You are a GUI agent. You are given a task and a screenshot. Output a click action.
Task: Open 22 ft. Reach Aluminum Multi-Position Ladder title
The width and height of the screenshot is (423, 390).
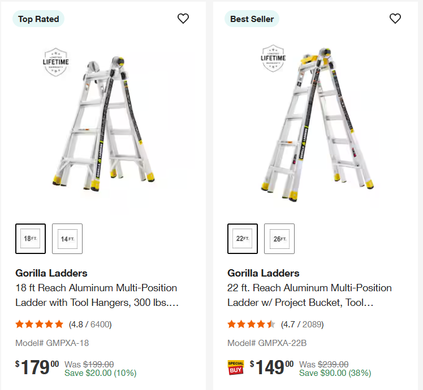tap(309, 295)
